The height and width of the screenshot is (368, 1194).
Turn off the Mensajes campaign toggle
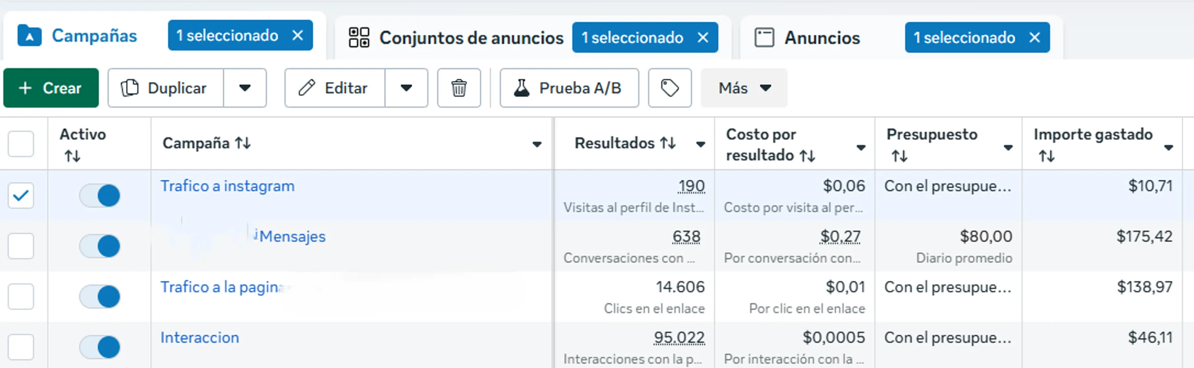pyautogui.click(x=99, y=246)
